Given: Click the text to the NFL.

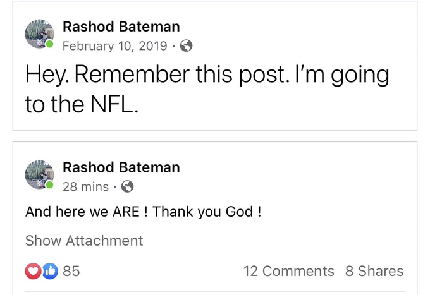Looking at the screenshot, I should 82,104.
